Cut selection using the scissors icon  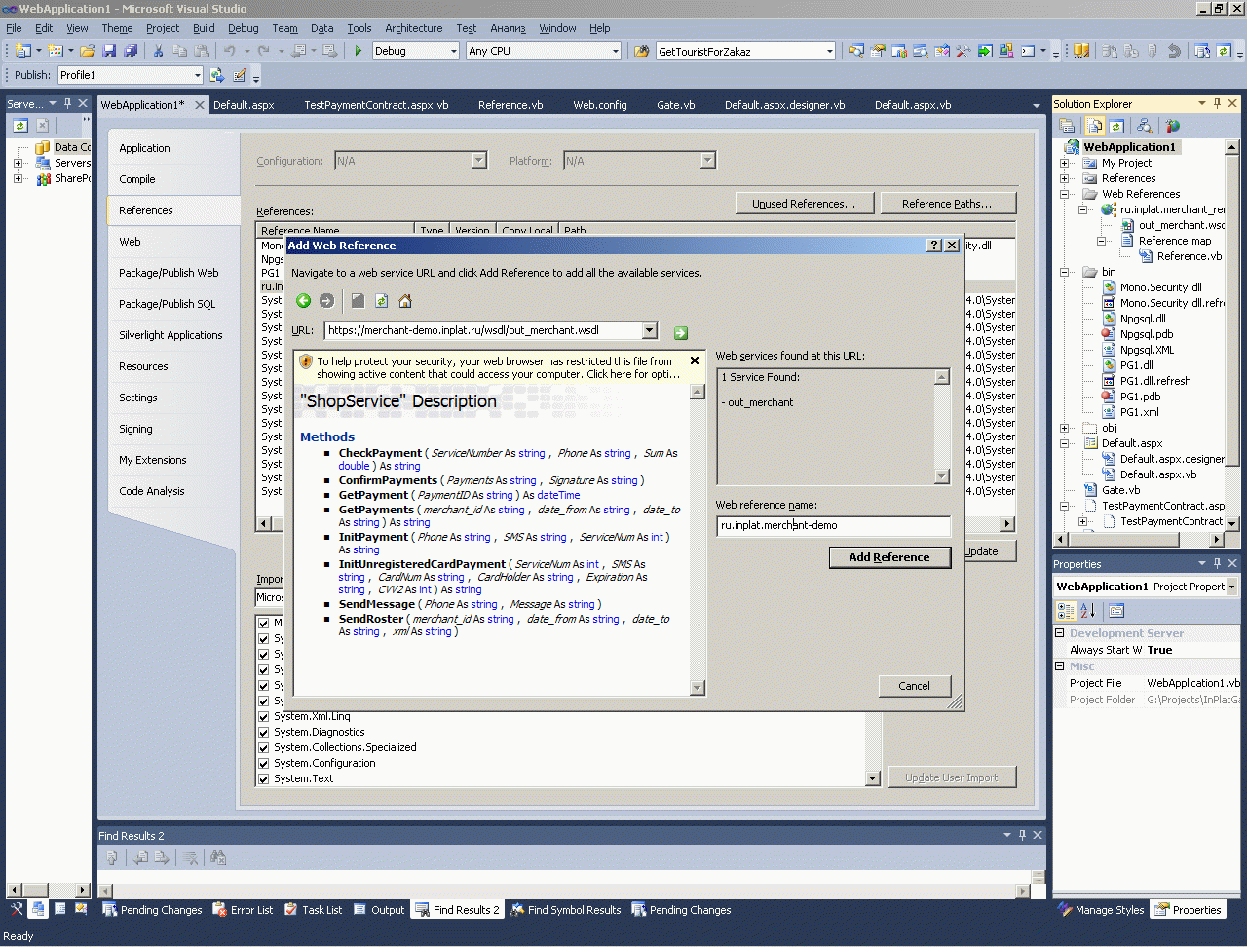point(158,51)
